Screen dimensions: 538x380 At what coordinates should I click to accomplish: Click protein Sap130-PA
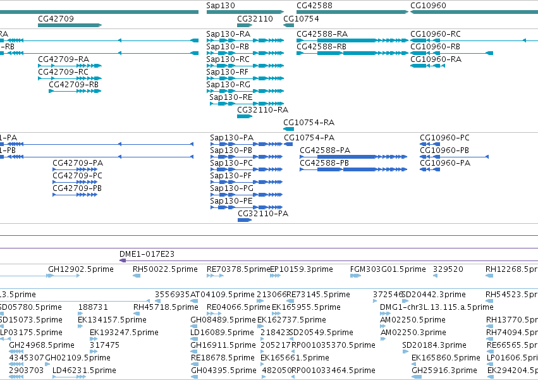(x=231, y=138)
